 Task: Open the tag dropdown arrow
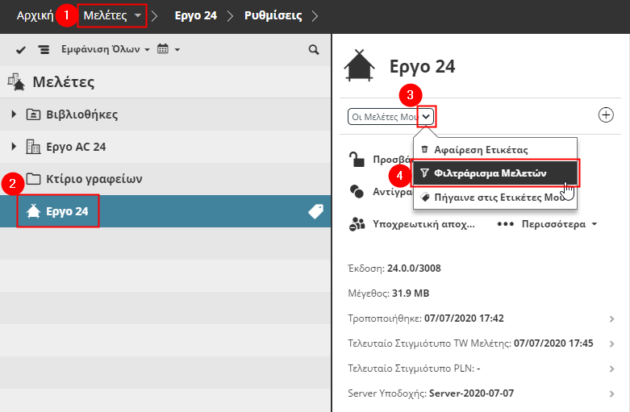pos(426,117)
